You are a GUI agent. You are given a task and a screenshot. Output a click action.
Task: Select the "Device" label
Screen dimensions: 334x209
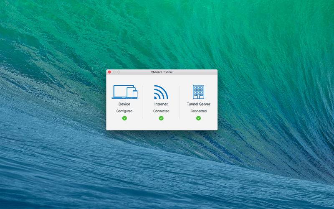tap(124, 104)
